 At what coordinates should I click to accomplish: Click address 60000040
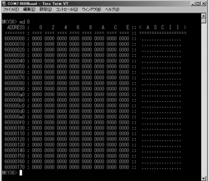pos(14,61)
